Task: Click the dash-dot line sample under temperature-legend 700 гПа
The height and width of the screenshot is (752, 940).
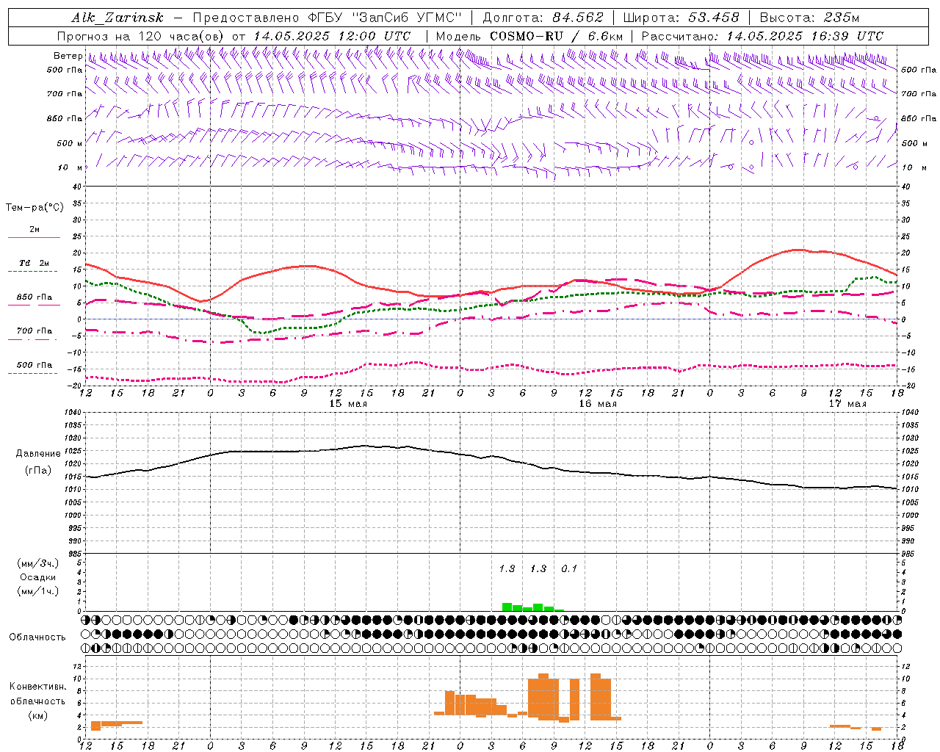Action: click(34, 339)
